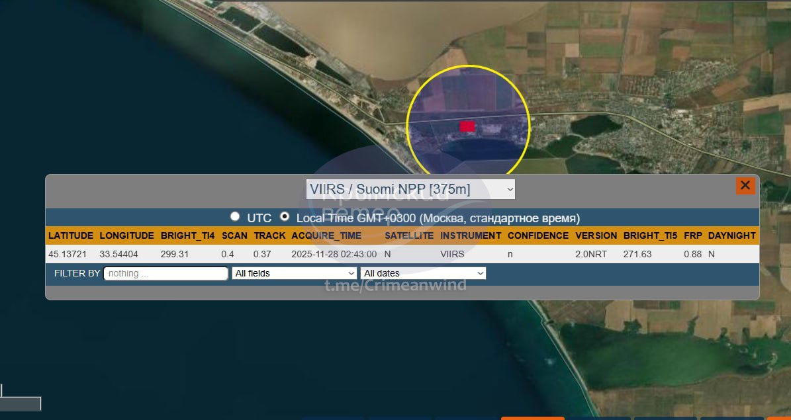
Task: Expand the All fields dropdown
Action: pos(295,273)
